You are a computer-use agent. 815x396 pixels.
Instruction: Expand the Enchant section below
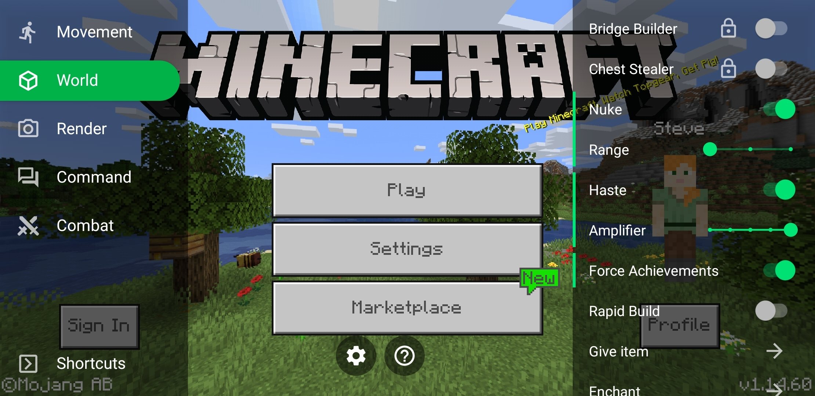(x=775, y=390)
